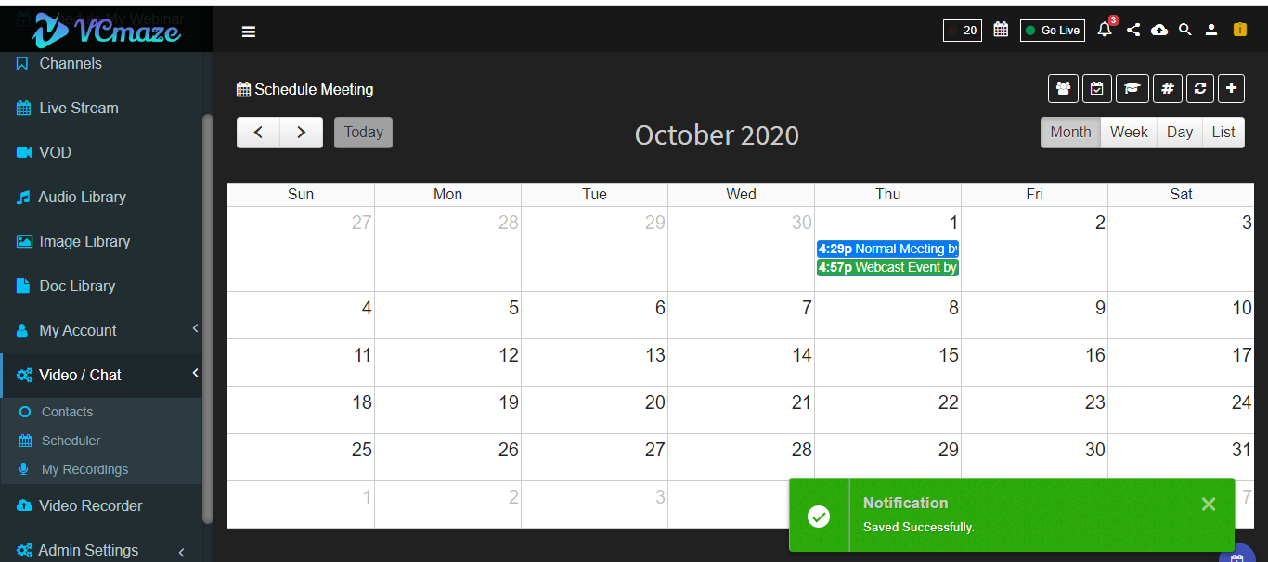Switch to Week calendar view
Screen dimensions: 1268x562
[1129, 132]
